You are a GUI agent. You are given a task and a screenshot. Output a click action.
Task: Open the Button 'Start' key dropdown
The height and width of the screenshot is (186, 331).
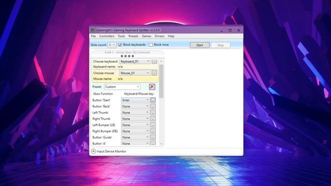[136, 100]
